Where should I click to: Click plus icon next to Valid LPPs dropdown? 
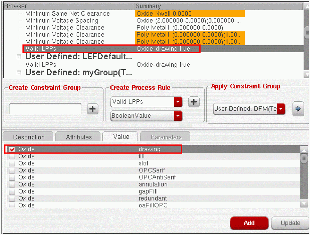[194, 102]
